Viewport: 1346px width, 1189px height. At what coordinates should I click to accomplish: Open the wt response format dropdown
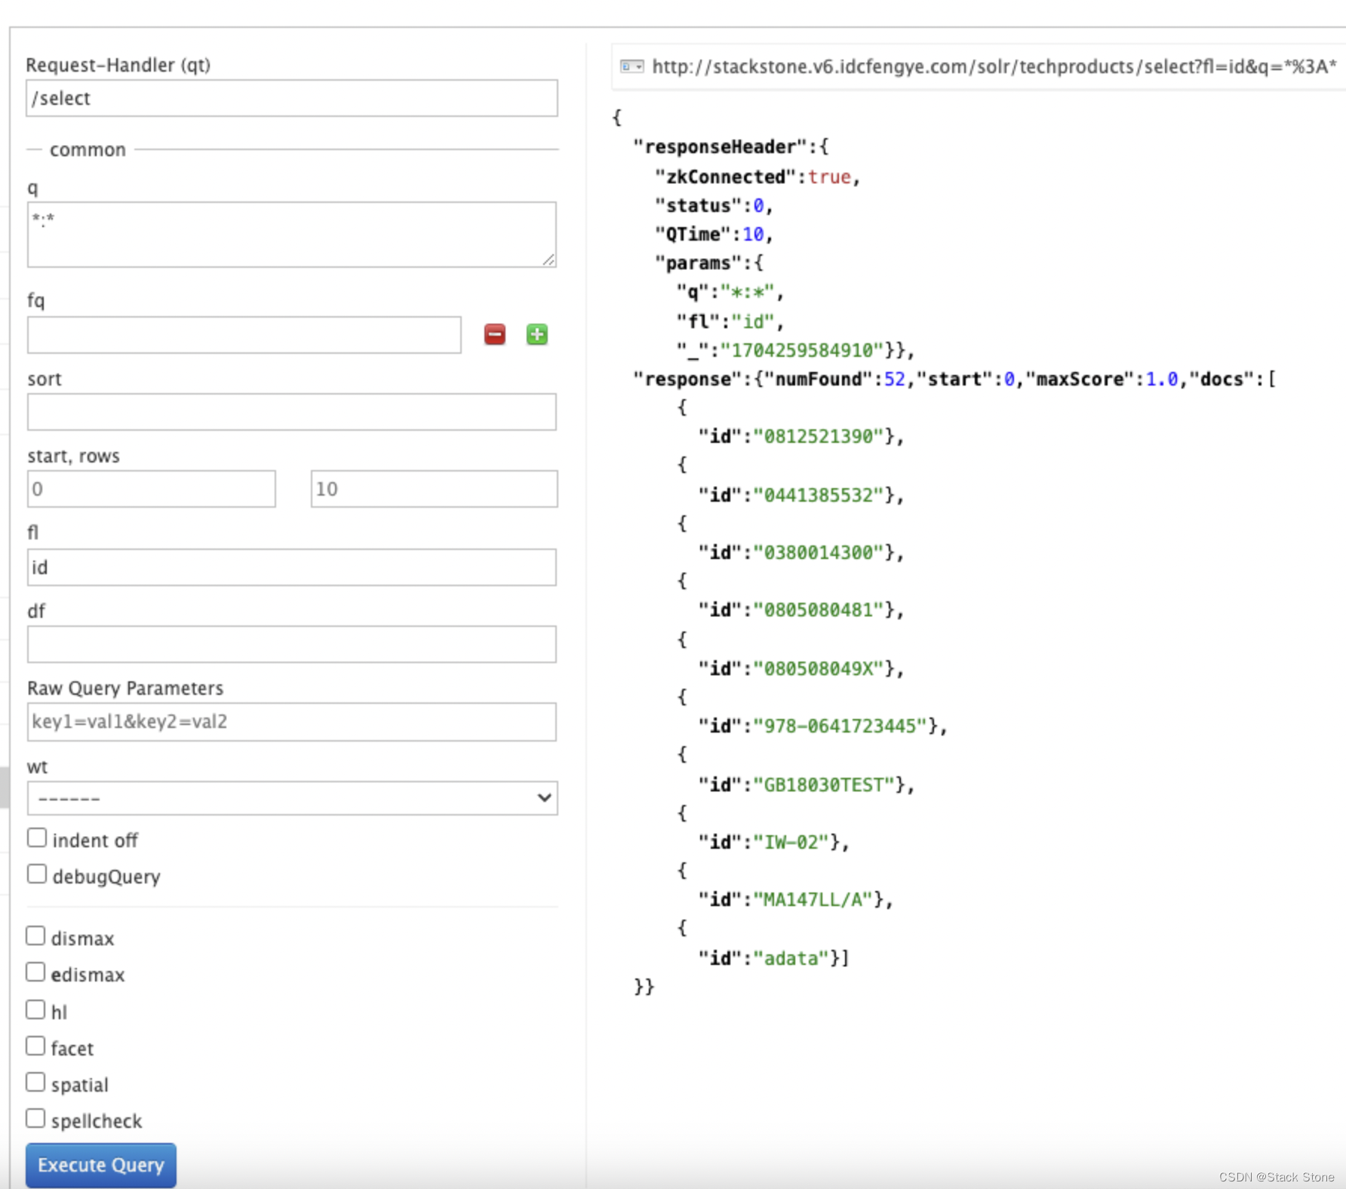292,798
